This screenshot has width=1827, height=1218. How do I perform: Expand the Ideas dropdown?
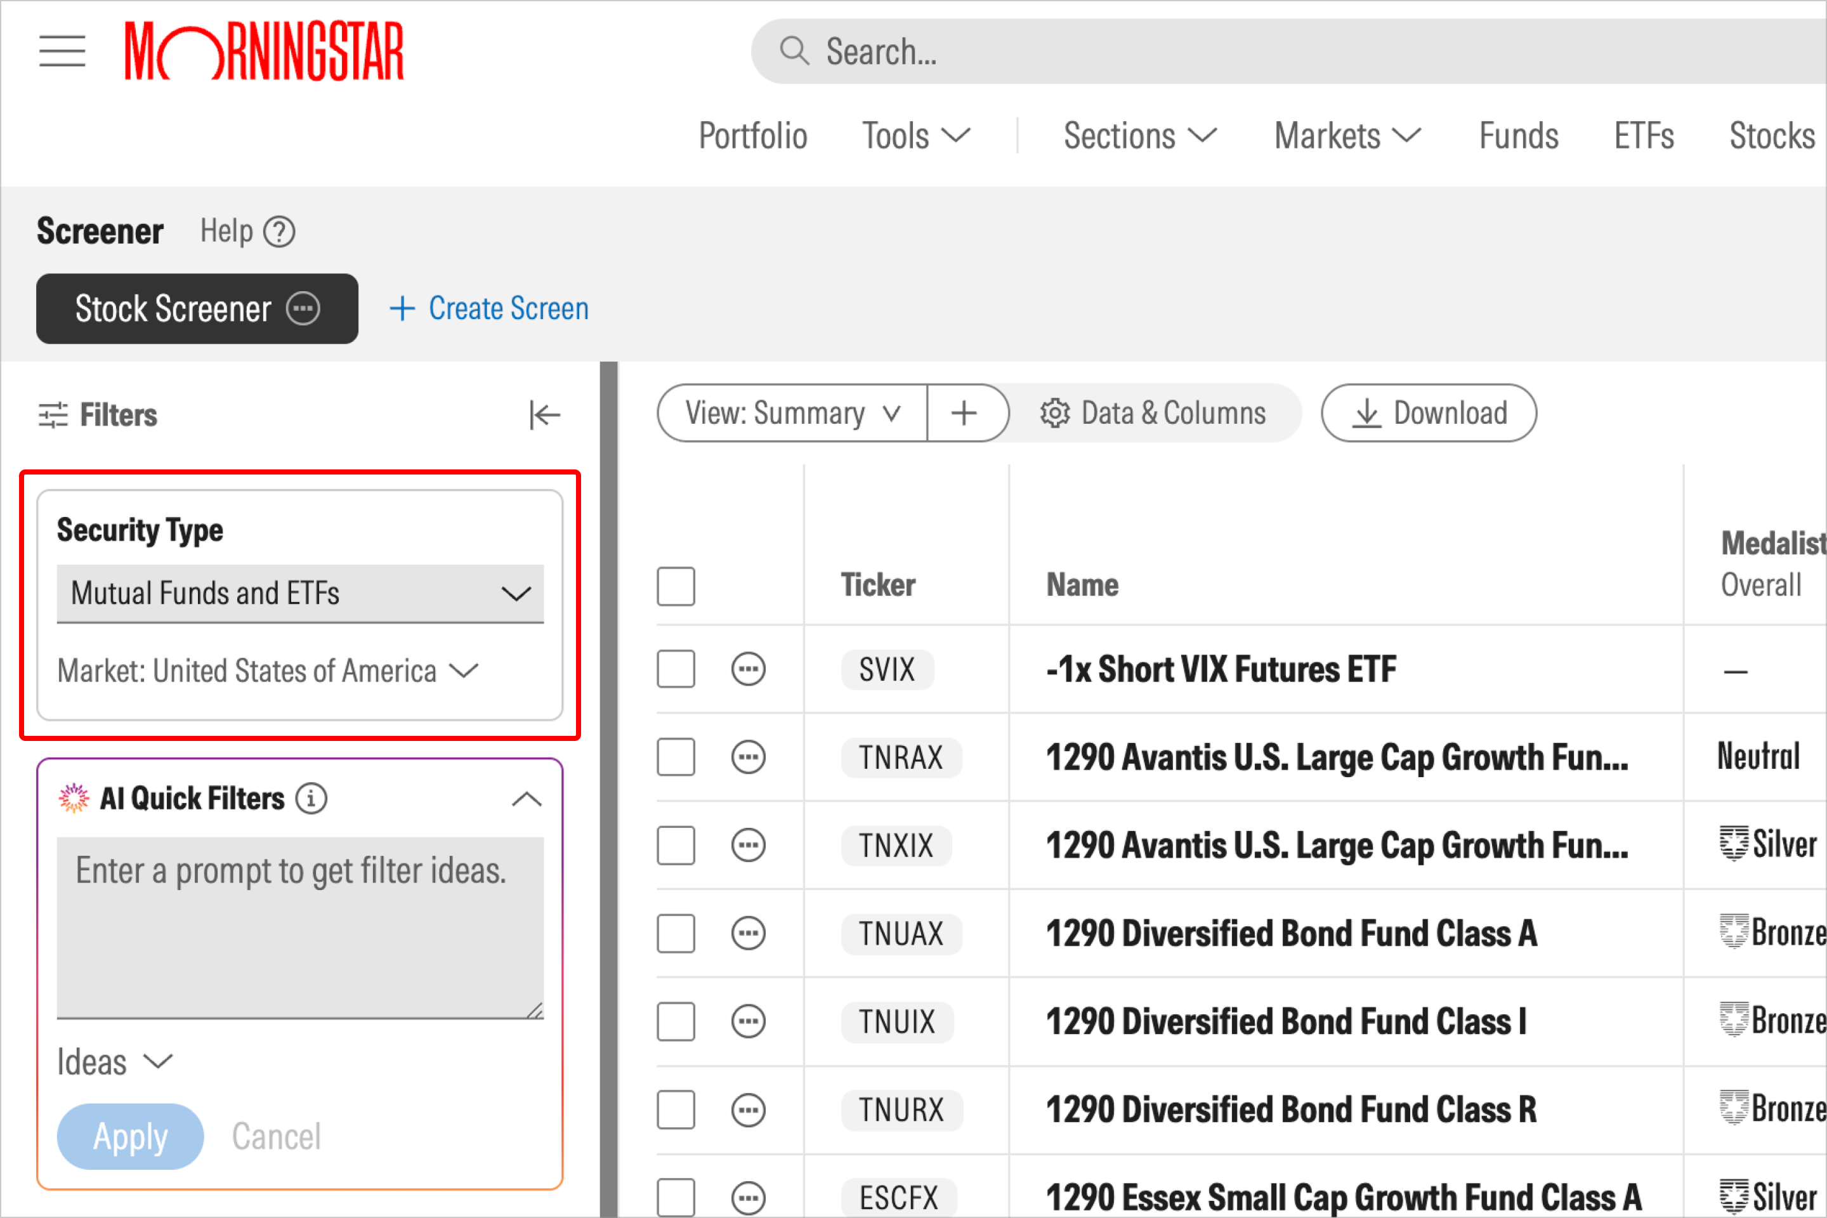coord(115,1062)
